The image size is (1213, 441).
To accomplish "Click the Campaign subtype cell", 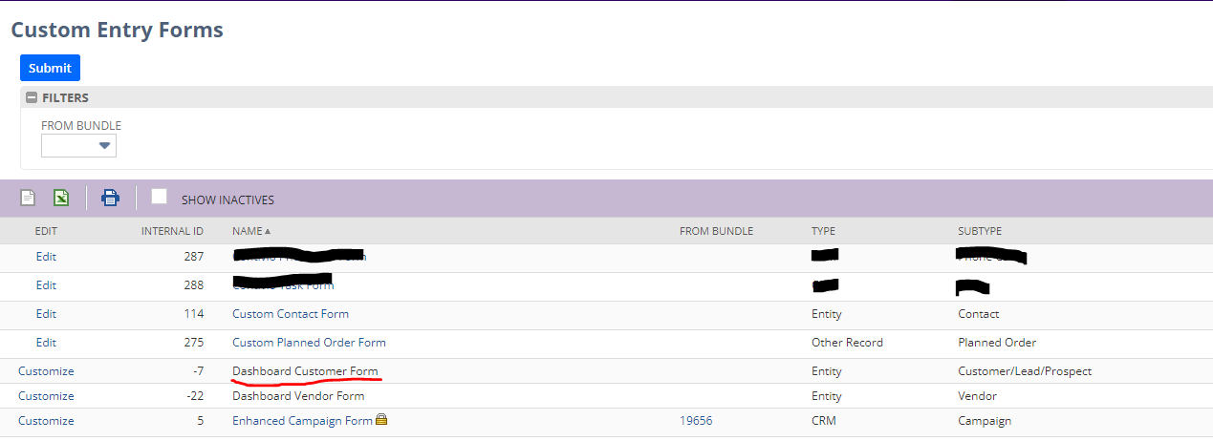I will pos(985,421).
